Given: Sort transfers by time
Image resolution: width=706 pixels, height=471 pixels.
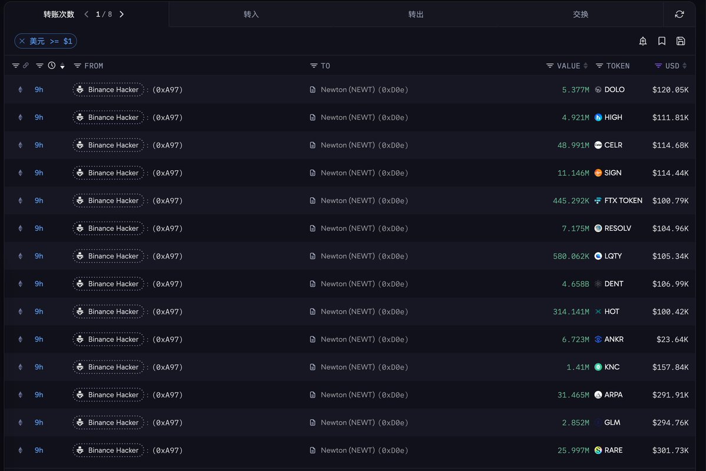Looking at the screenshot, I should [62, 66].
